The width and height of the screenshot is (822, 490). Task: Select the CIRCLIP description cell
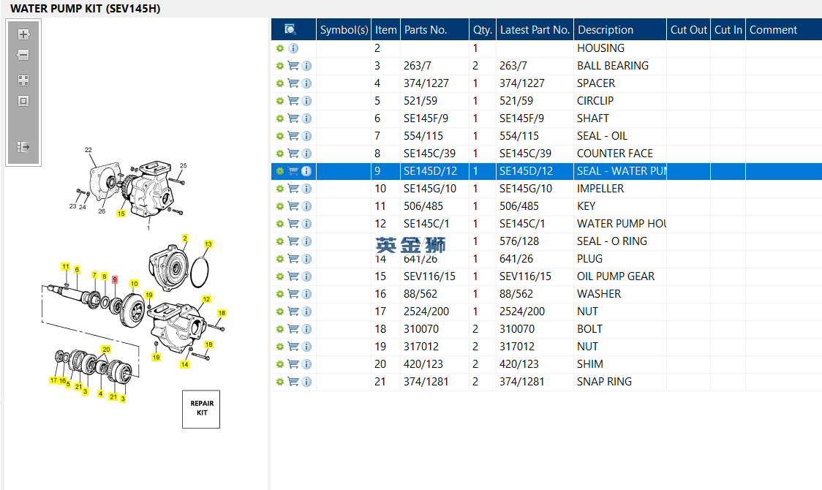(620, 101)
